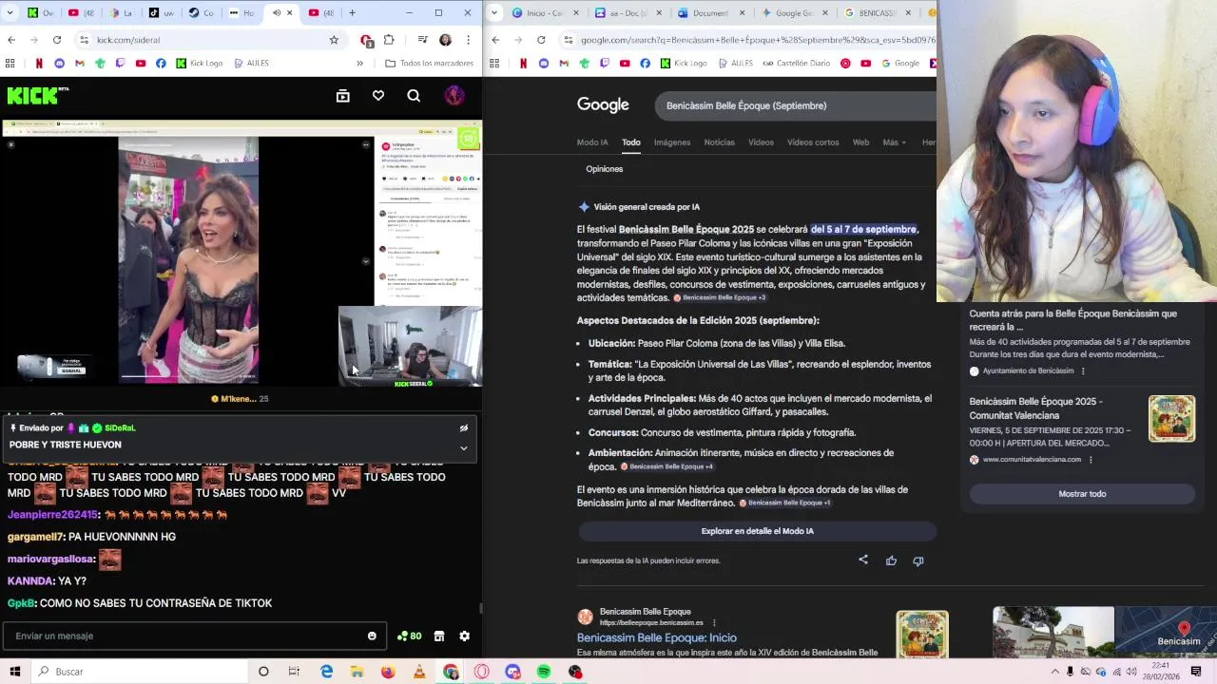Unpin the pinned chat message
The image size is (1217, 684).
[464, 428]
